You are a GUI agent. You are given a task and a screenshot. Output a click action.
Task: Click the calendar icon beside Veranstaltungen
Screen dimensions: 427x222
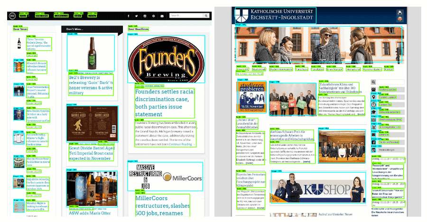click(373, 150)
